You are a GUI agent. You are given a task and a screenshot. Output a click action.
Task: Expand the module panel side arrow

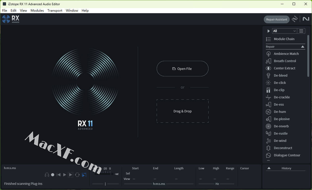(268, 31)
